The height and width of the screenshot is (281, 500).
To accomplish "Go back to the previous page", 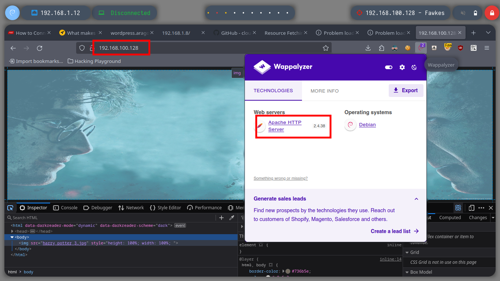I will (13, 48).
